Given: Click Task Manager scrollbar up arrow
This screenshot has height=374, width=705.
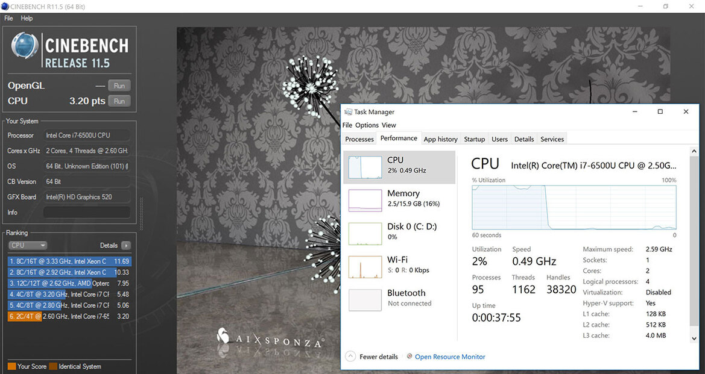Looking at the screenshot, I should 694,151.
